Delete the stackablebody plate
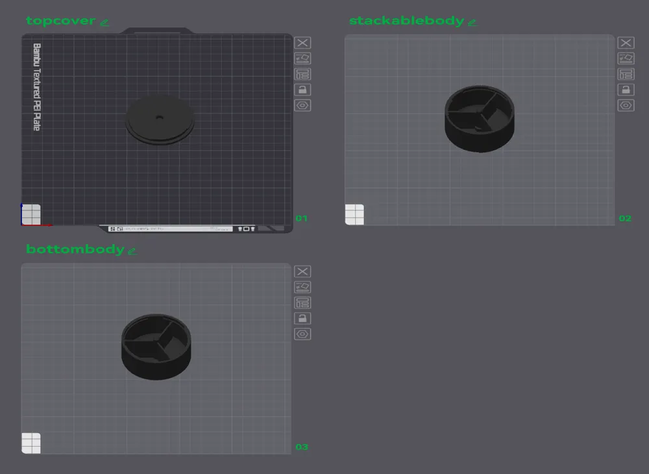The height and width of the screenshot is (474, 649). 626,43
